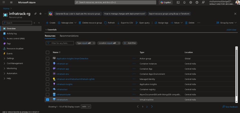The height and width of the screenshot is (113, 240).
Task: Open the Azure portal waffle menu icon
Action: tap(4, 2)
